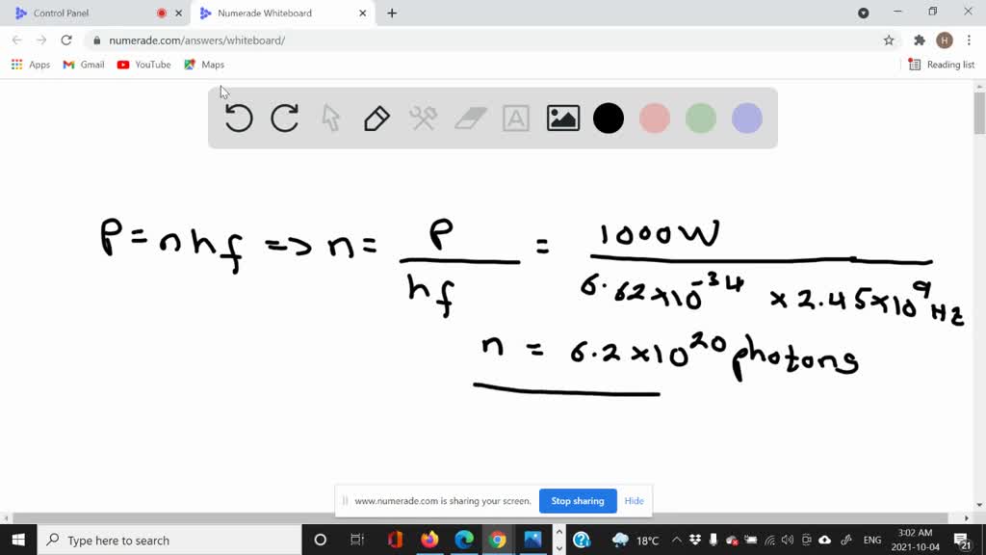986x555 pixels.
Task: Select the pointer/selection arrow tool
Action: click(x=329, y=118)
